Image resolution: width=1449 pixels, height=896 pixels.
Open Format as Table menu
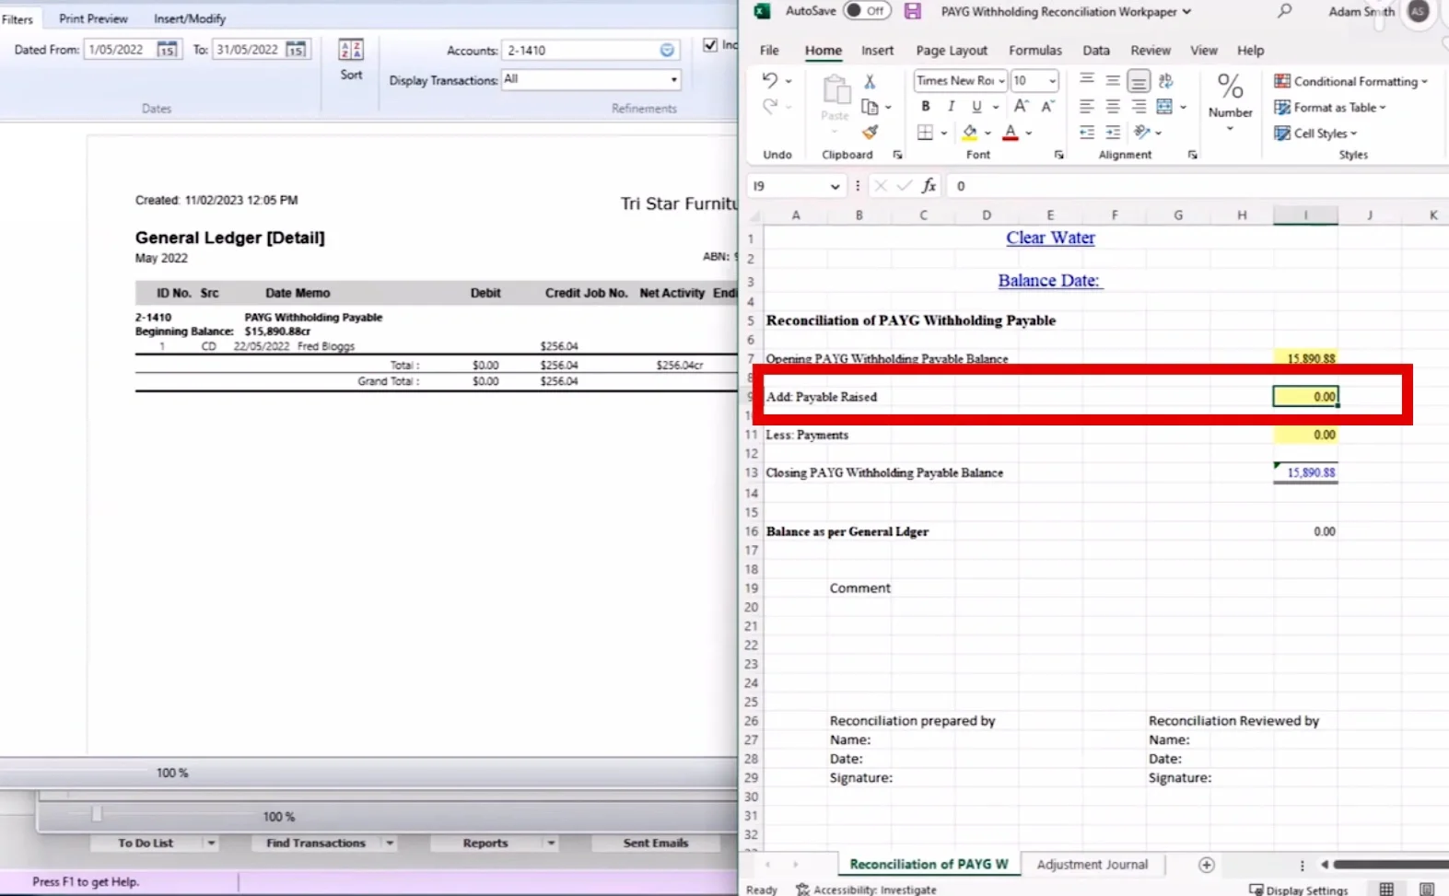coord(1329,107)
